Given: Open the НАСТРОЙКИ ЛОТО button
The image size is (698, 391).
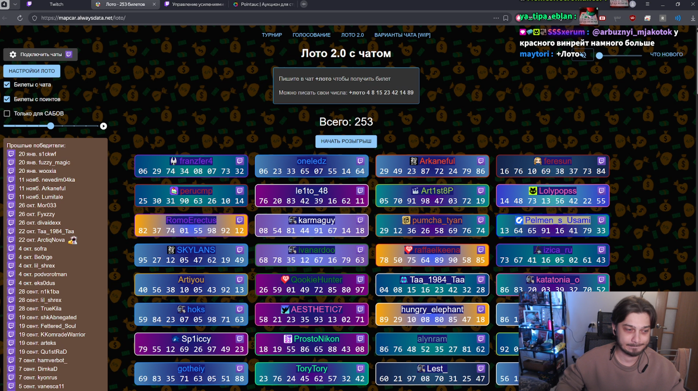Looking at the screenshot, I should coord(32,71).
